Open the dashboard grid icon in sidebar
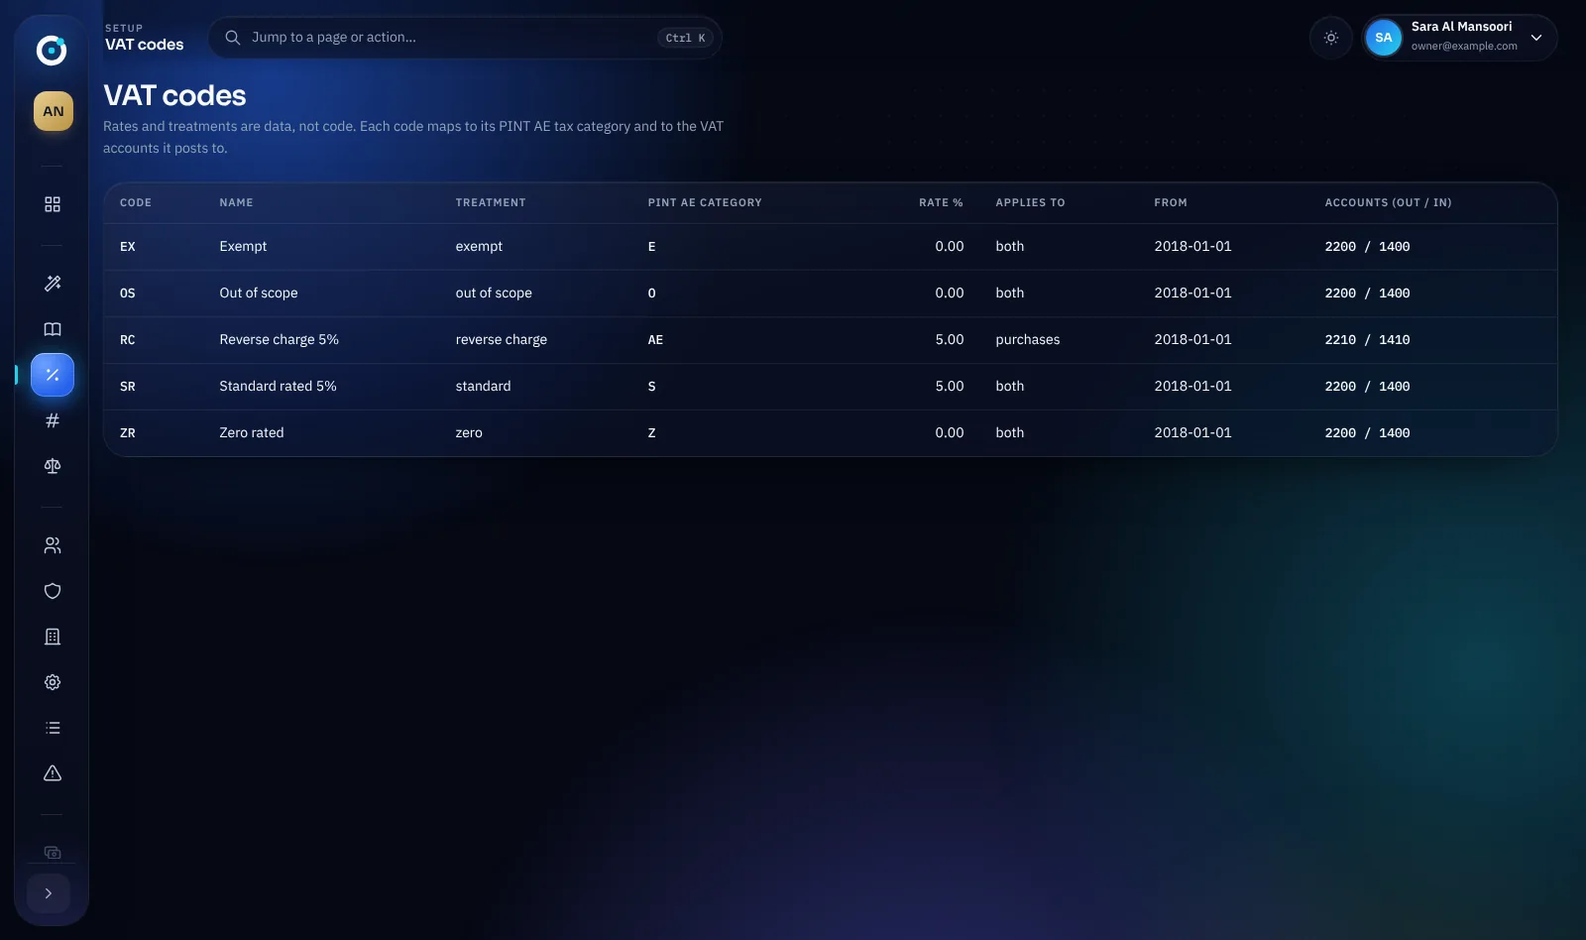Screen dimensions: 1586x940 tap(53, 204)
